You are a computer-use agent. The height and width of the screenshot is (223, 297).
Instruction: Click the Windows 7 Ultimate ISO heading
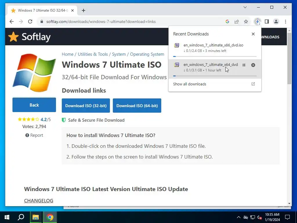click(112, 65)
